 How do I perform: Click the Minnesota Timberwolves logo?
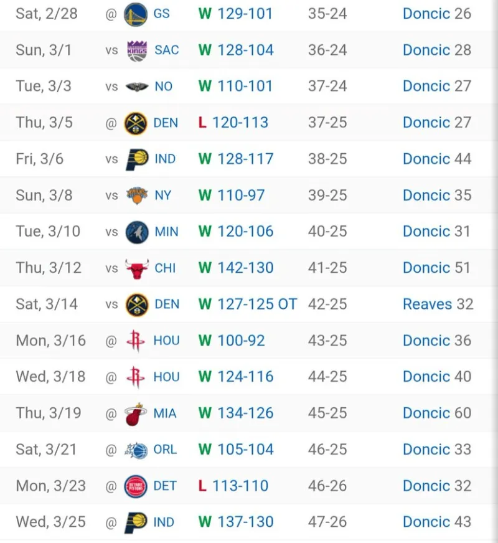tap(136, 232)
